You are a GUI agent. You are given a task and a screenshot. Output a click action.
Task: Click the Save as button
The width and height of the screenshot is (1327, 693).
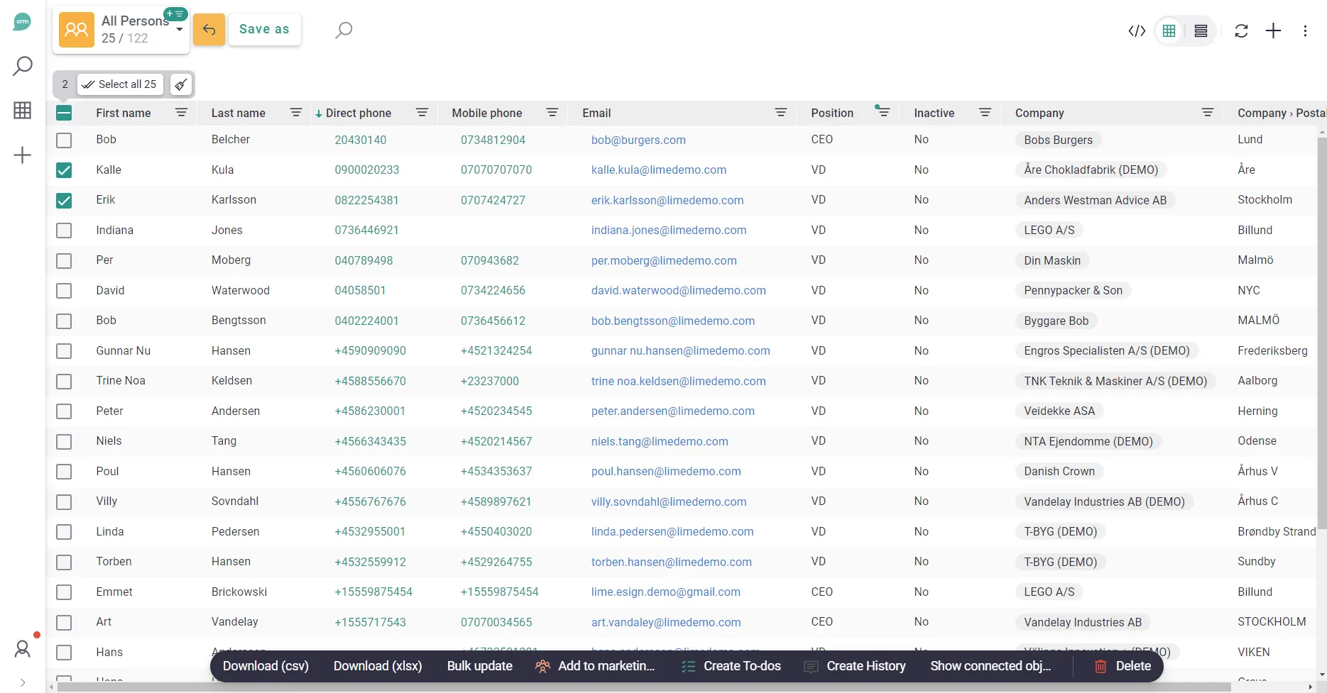pyautogui.click(x=264, y=30)
